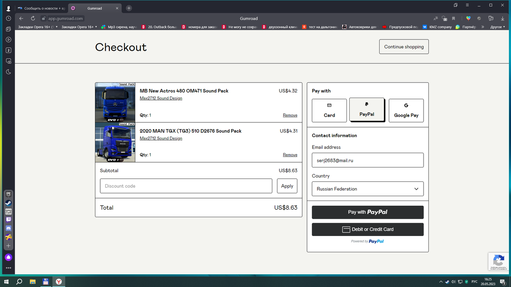Open the floppy disk app on taskbar

tap(46, 281)
